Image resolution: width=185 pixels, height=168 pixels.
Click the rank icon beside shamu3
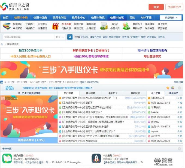coord(149,122)
